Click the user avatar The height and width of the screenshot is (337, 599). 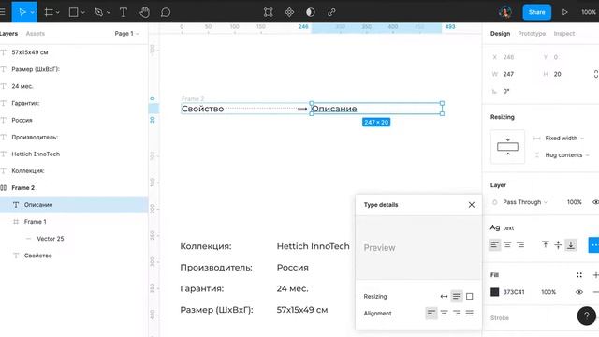pos(505,12)
